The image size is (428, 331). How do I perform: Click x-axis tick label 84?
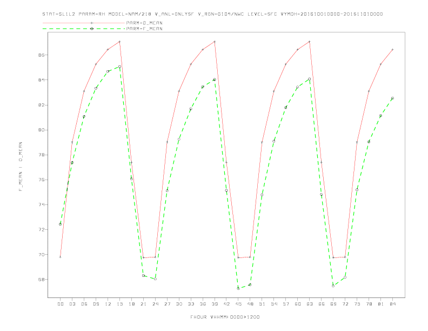pyautogui.click(x=393, y=304)
